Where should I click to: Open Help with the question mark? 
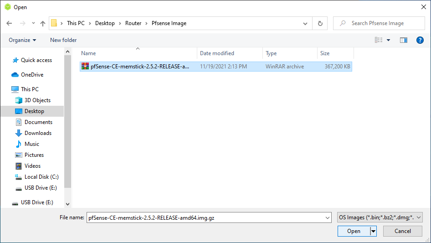420,40
